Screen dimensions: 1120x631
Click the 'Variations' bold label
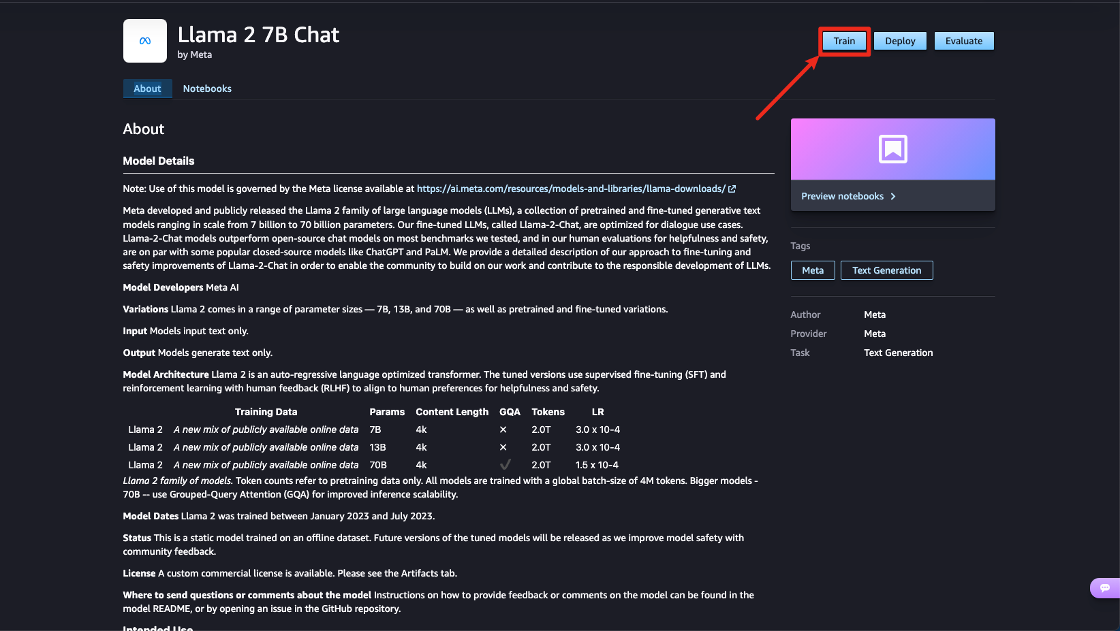pos(146,309)
